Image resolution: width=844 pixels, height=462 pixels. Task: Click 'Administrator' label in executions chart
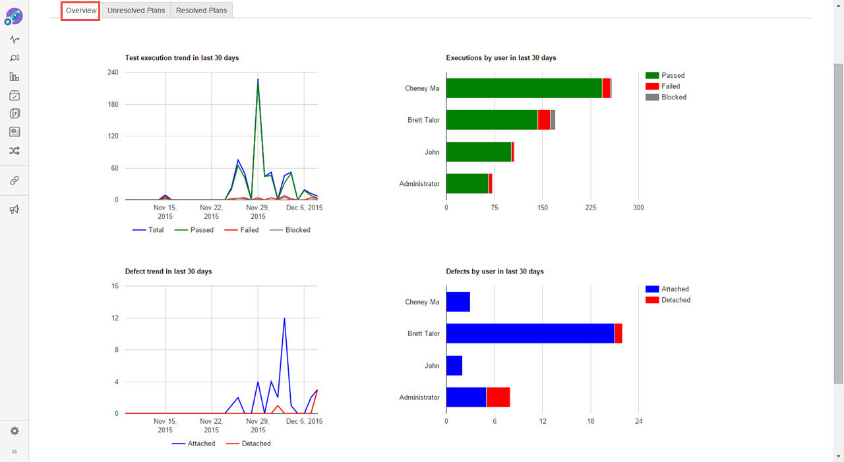click(x=419, y=184)
